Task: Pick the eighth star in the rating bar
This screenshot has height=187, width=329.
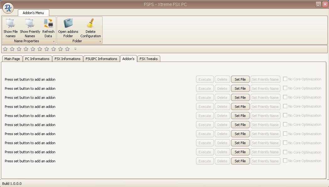Action: click(54, 49)
